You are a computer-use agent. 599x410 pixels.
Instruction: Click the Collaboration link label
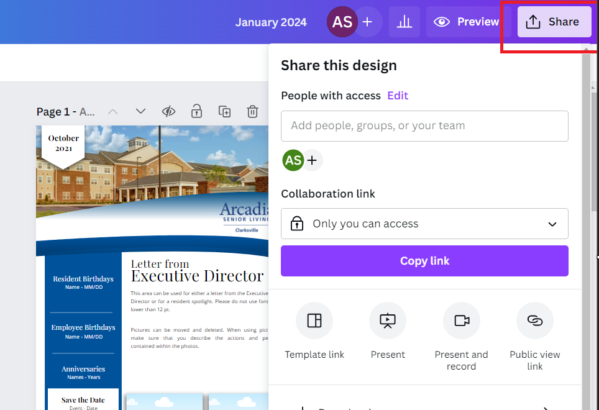tap(328, 194)
